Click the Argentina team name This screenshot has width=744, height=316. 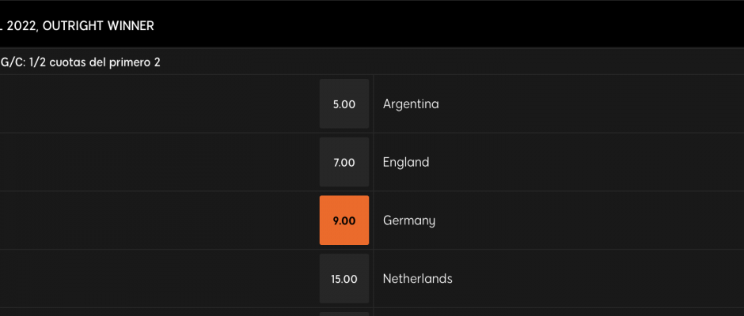click(411, 103)
